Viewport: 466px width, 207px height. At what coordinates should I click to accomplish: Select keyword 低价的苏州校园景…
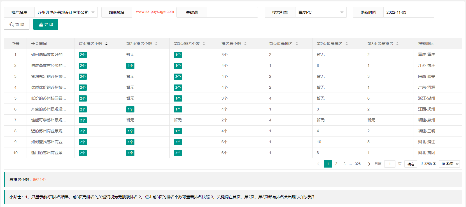tap(48, 98)
